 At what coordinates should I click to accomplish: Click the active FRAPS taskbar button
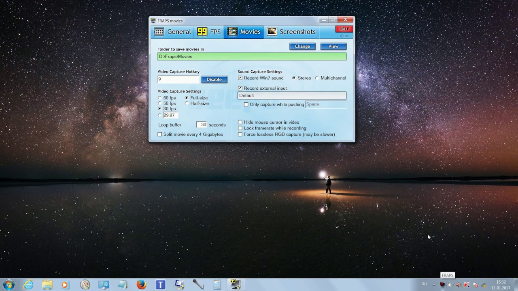[x=236, y=285]
